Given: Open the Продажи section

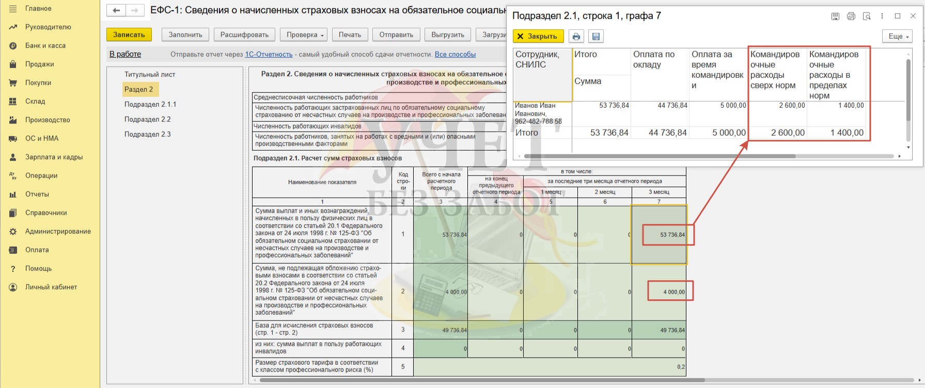Looking at the screenshot, I should (x=40, y=64).
